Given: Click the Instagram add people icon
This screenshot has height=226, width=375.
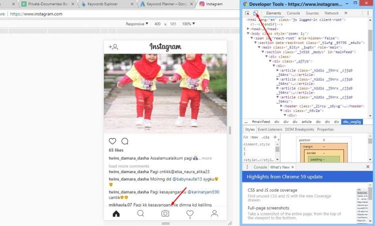Looking at the screenshot, I should click(113, 47).
